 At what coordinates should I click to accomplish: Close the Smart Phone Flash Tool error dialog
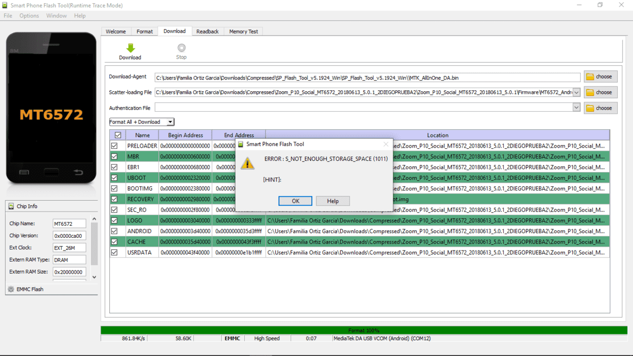[x=386, y=144]
